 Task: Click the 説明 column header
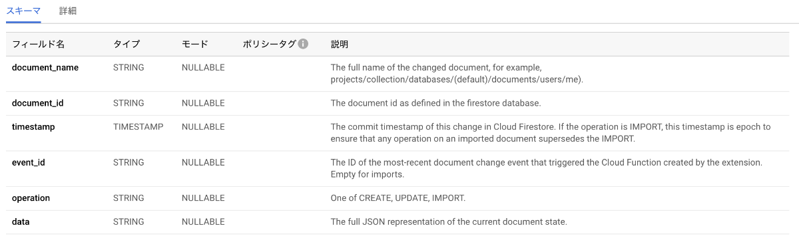[340, 45]
